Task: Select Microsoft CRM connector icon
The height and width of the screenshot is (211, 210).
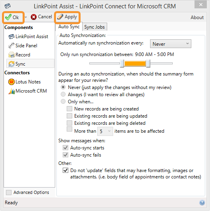Action: point(12,91)
